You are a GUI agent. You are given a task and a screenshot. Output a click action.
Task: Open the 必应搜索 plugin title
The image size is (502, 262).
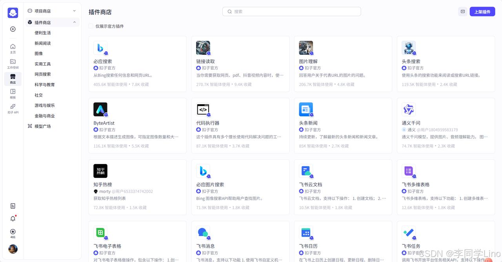(103, 61)
